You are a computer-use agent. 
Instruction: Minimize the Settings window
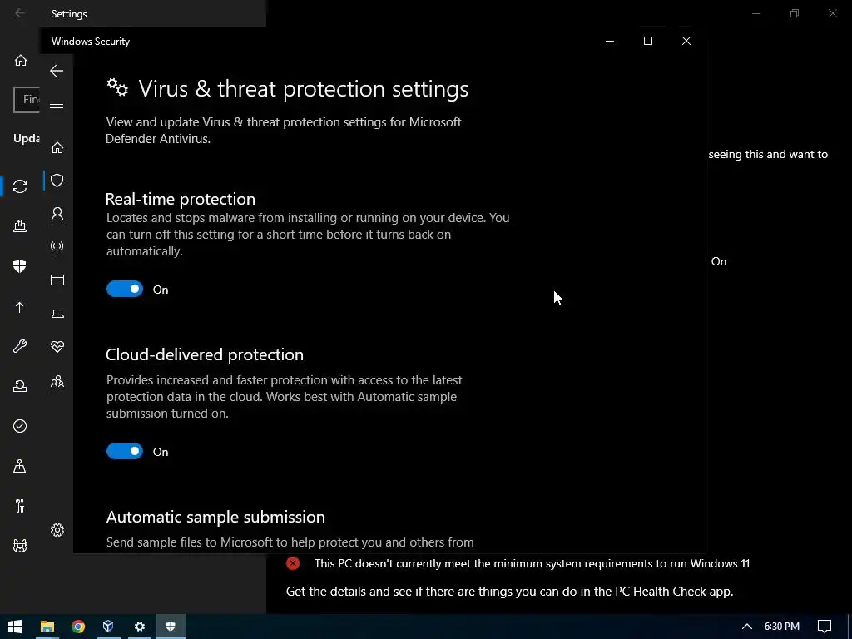[755, 13]
